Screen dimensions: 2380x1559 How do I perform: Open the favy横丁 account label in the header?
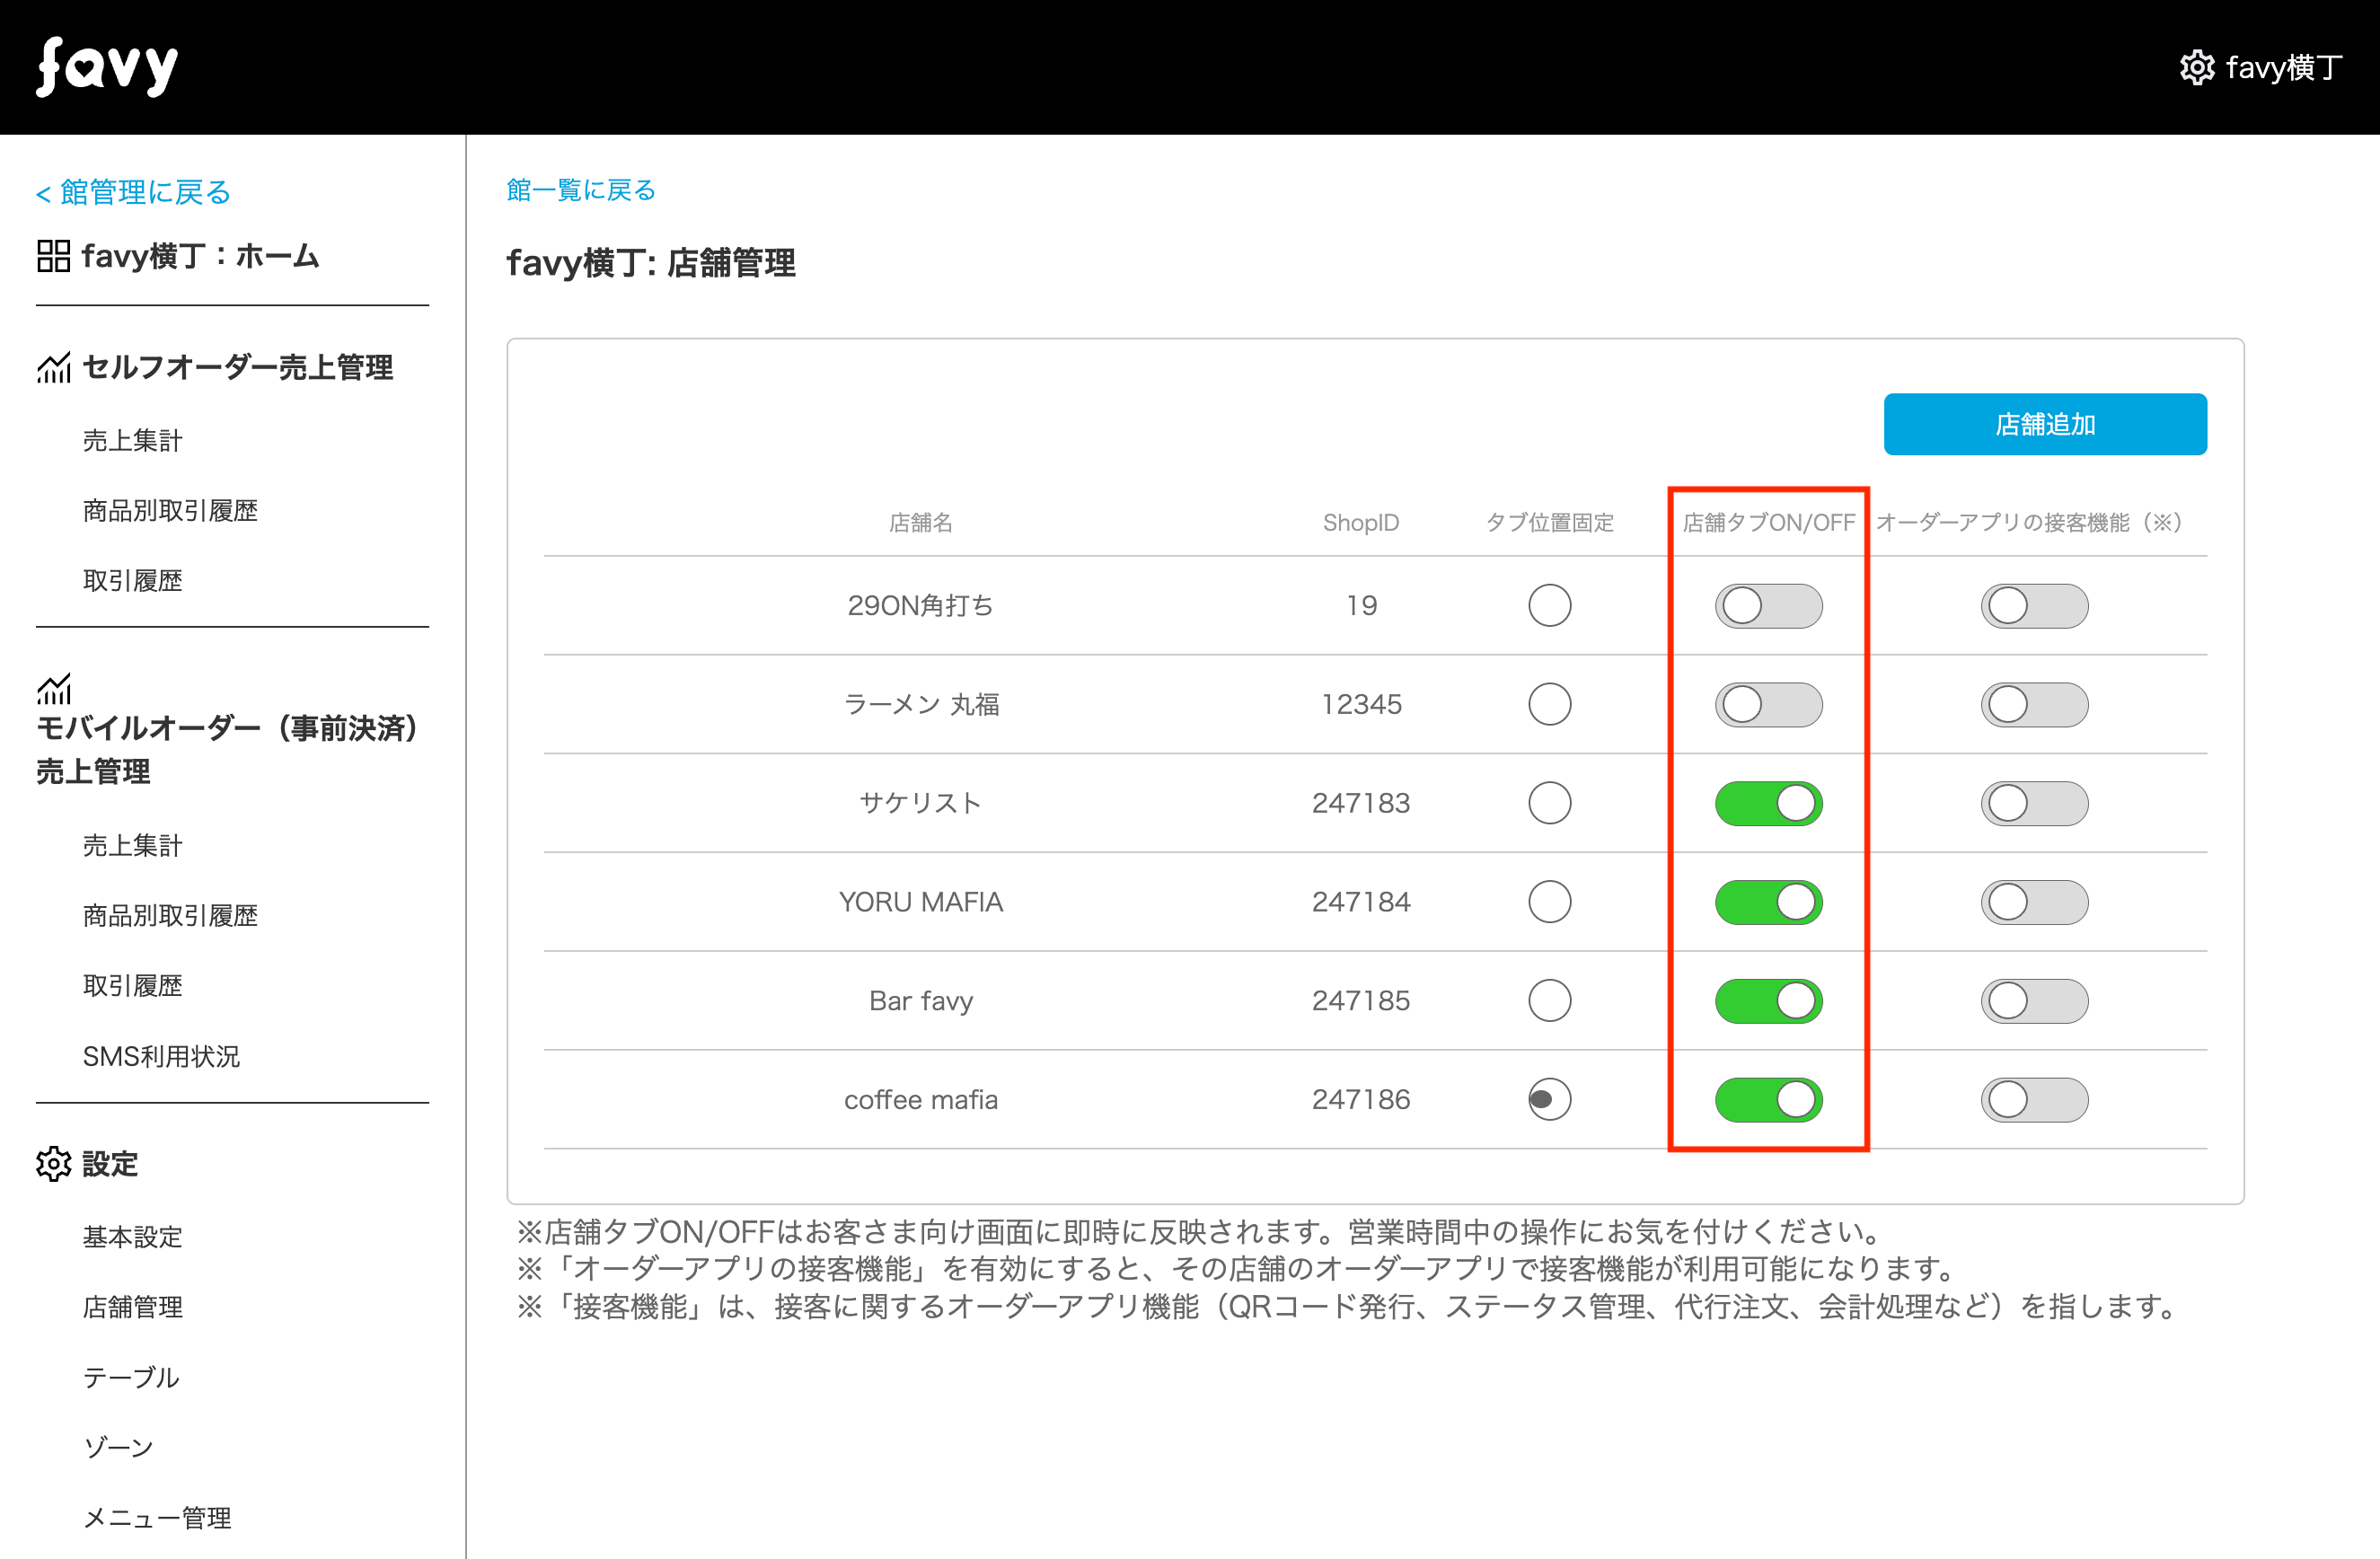pyautogui.click(x=2284, y=68)
